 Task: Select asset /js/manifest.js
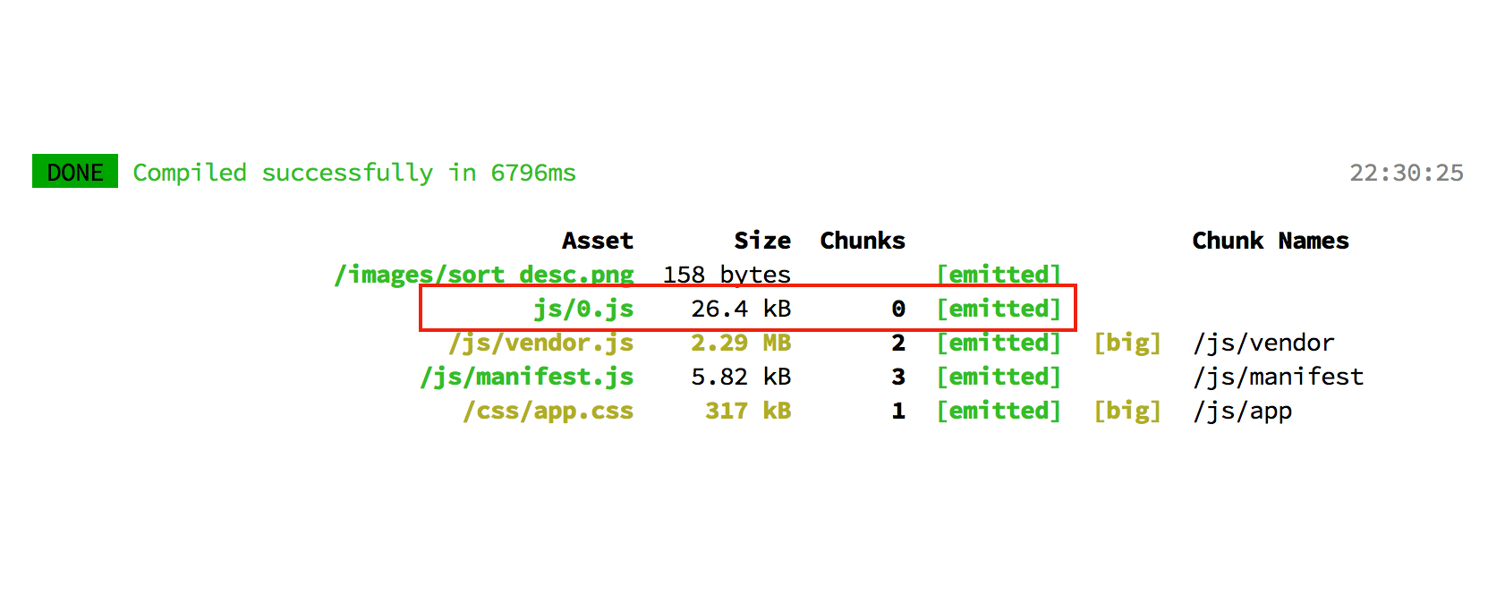tap(527, 377)
